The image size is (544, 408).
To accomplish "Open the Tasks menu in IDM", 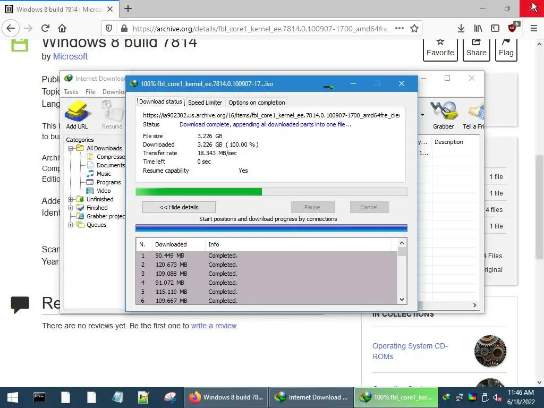I will pyautogui.click(x=71, y=91).
